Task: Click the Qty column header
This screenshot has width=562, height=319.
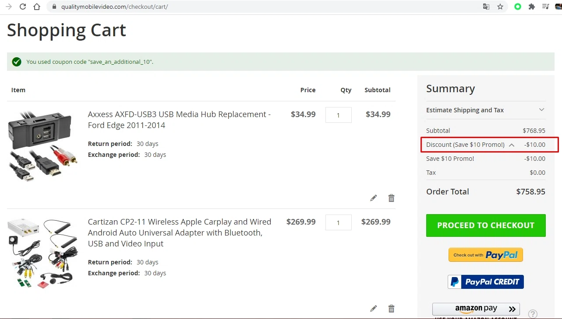Action: 346,90
